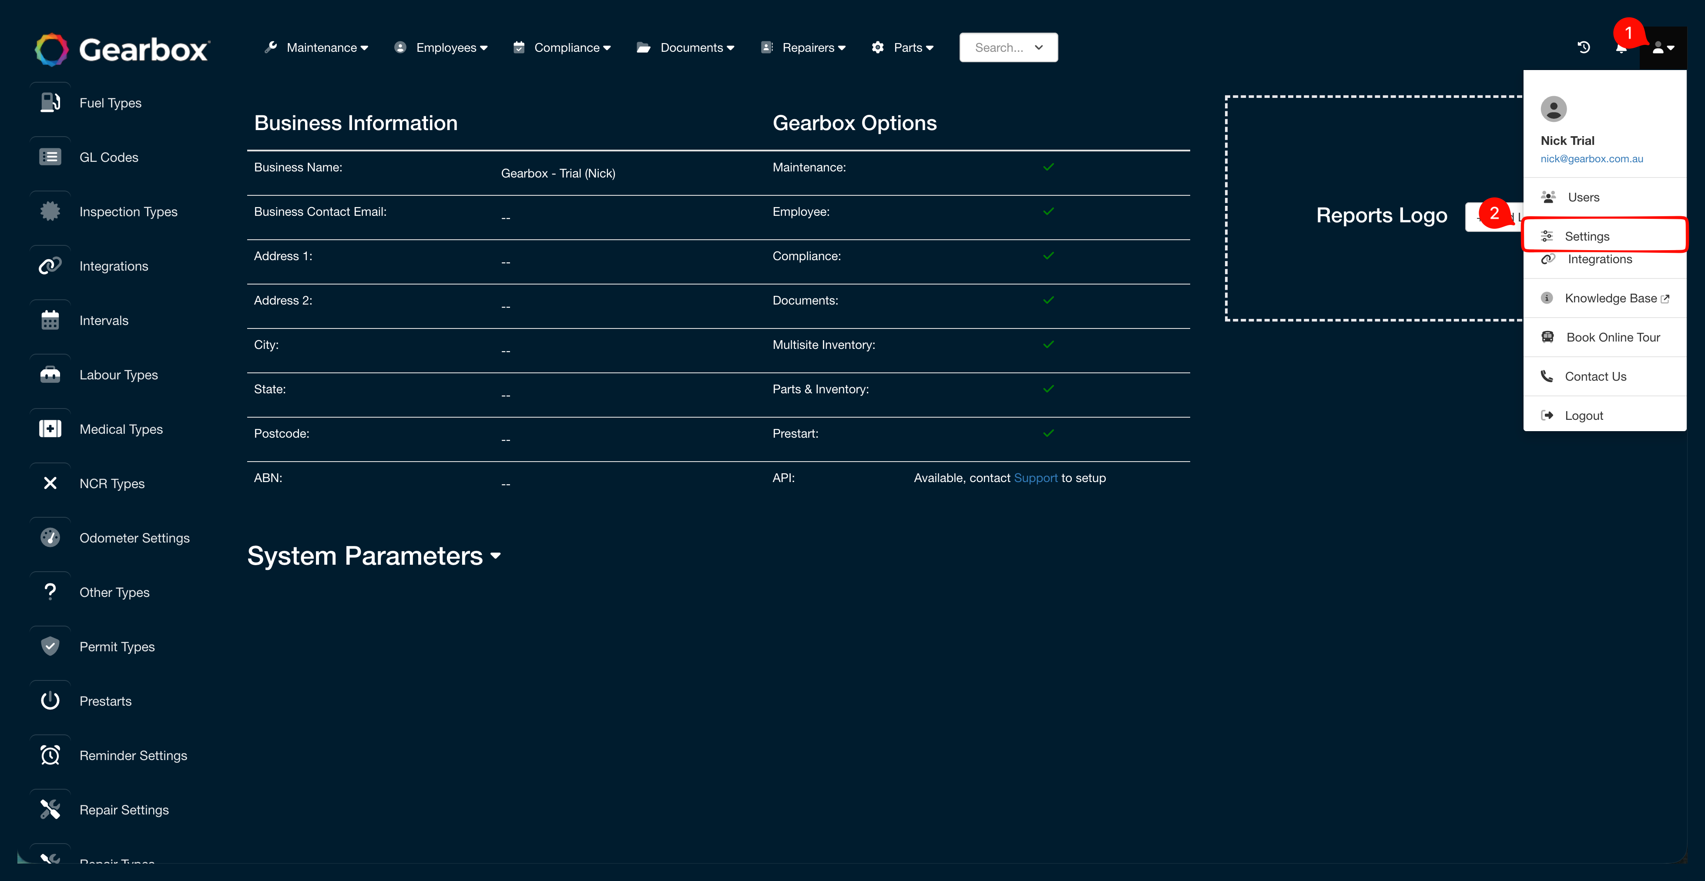Click the Settings sliders icon in user menu
1705x881 pixels.
point(1547,236)
